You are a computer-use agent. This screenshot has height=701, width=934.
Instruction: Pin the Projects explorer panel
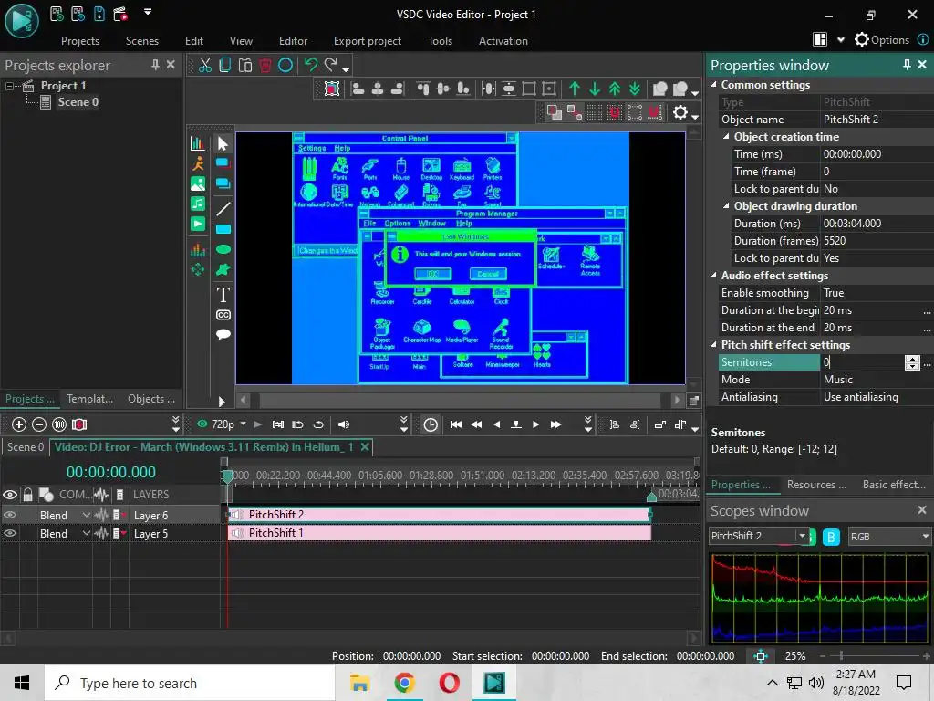click(x=155, y=65)
